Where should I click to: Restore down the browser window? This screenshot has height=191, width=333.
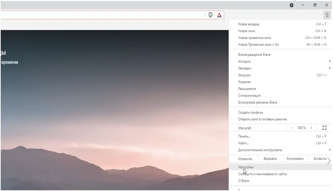point(315,5)
